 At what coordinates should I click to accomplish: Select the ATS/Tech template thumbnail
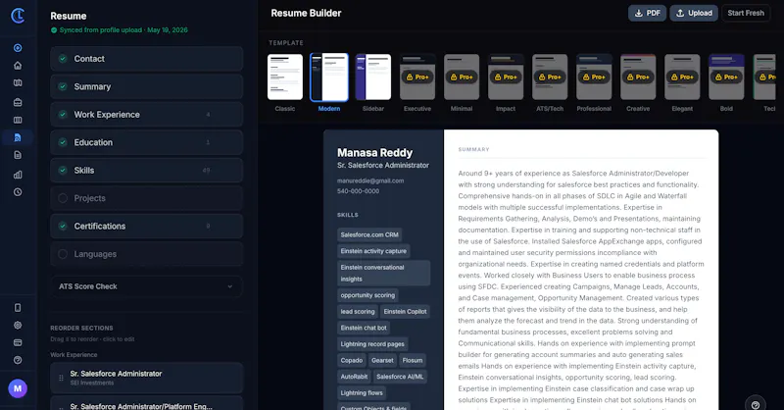tap(550, 77)
